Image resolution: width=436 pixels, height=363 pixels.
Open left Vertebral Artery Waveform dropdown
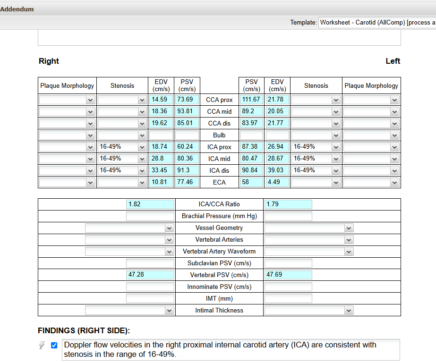click(x=308, y=252)
